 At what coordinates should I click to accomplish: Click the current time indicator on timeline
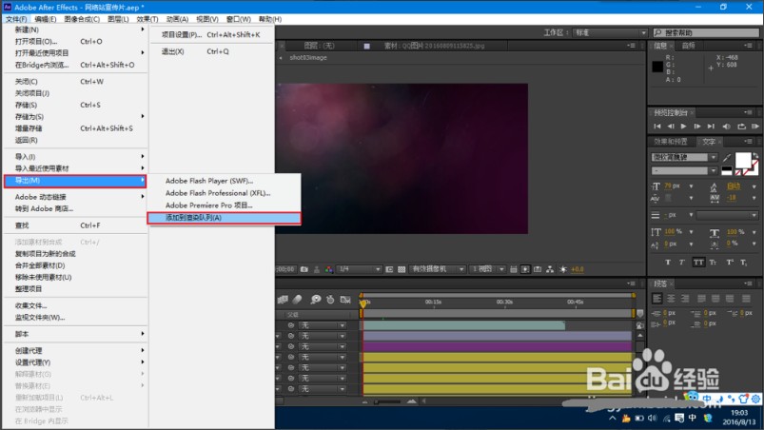click(363, 303)
